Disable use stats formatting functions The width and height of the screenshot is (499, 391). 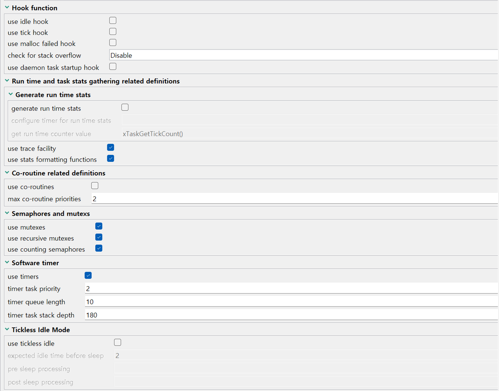[x=111, y=158]
